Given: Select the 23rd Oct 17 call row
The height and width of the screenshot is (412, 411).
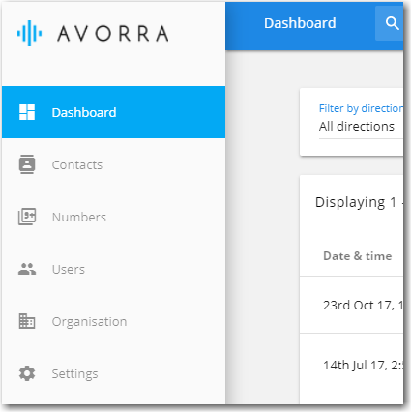Looking at the screenshot, I should click(351, 305).
